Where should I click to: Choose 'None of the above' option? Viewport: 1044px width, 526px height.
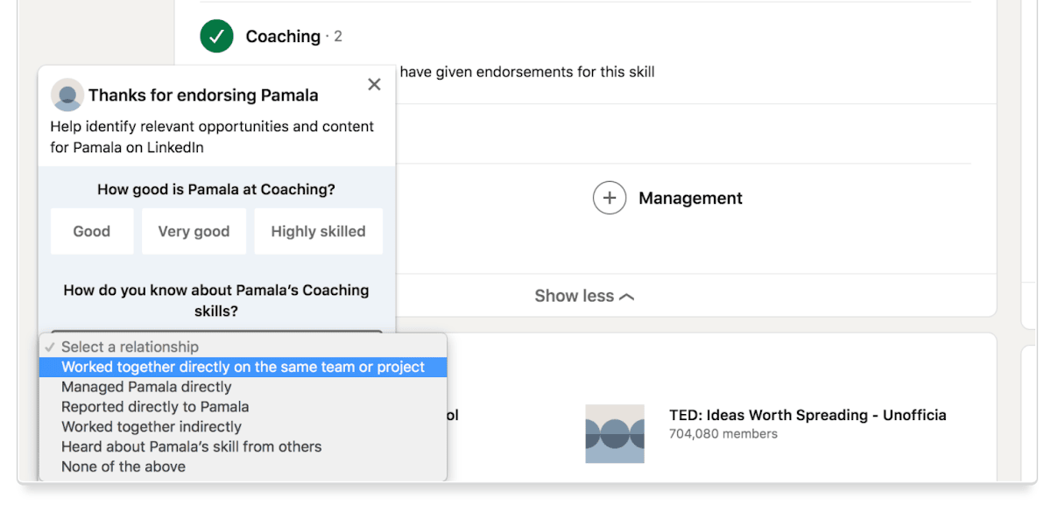click(x=123, y=466)
